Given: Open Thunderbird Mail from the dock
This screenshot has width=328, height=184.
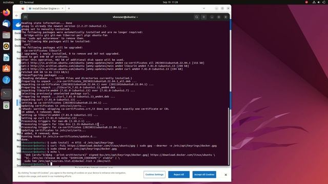Looking at the screenshot, I should click(x=6, y=24).
